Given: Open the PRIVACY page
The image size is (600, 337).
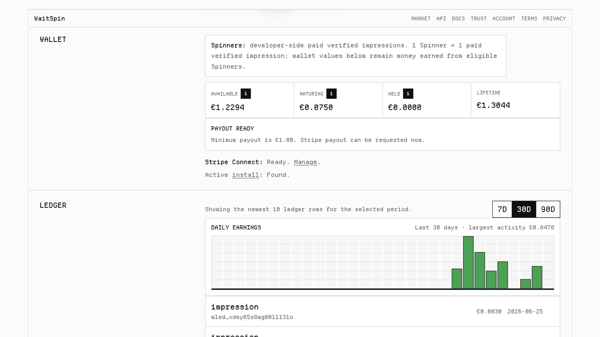Looking at the screenshot, I should click(x=554, y=19).
